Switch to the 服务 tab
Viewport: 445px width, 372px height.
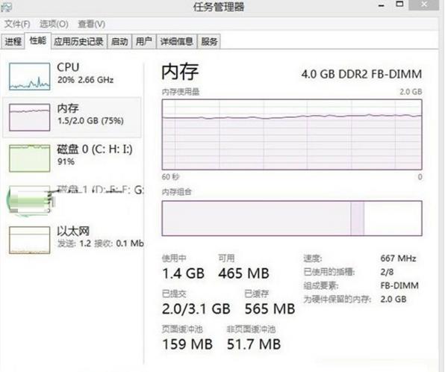tap(209, 42)
